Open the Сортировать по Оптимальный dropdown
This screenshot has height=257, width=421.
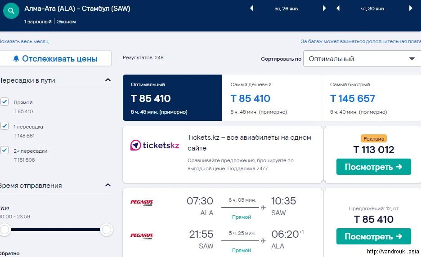[362, 58]
